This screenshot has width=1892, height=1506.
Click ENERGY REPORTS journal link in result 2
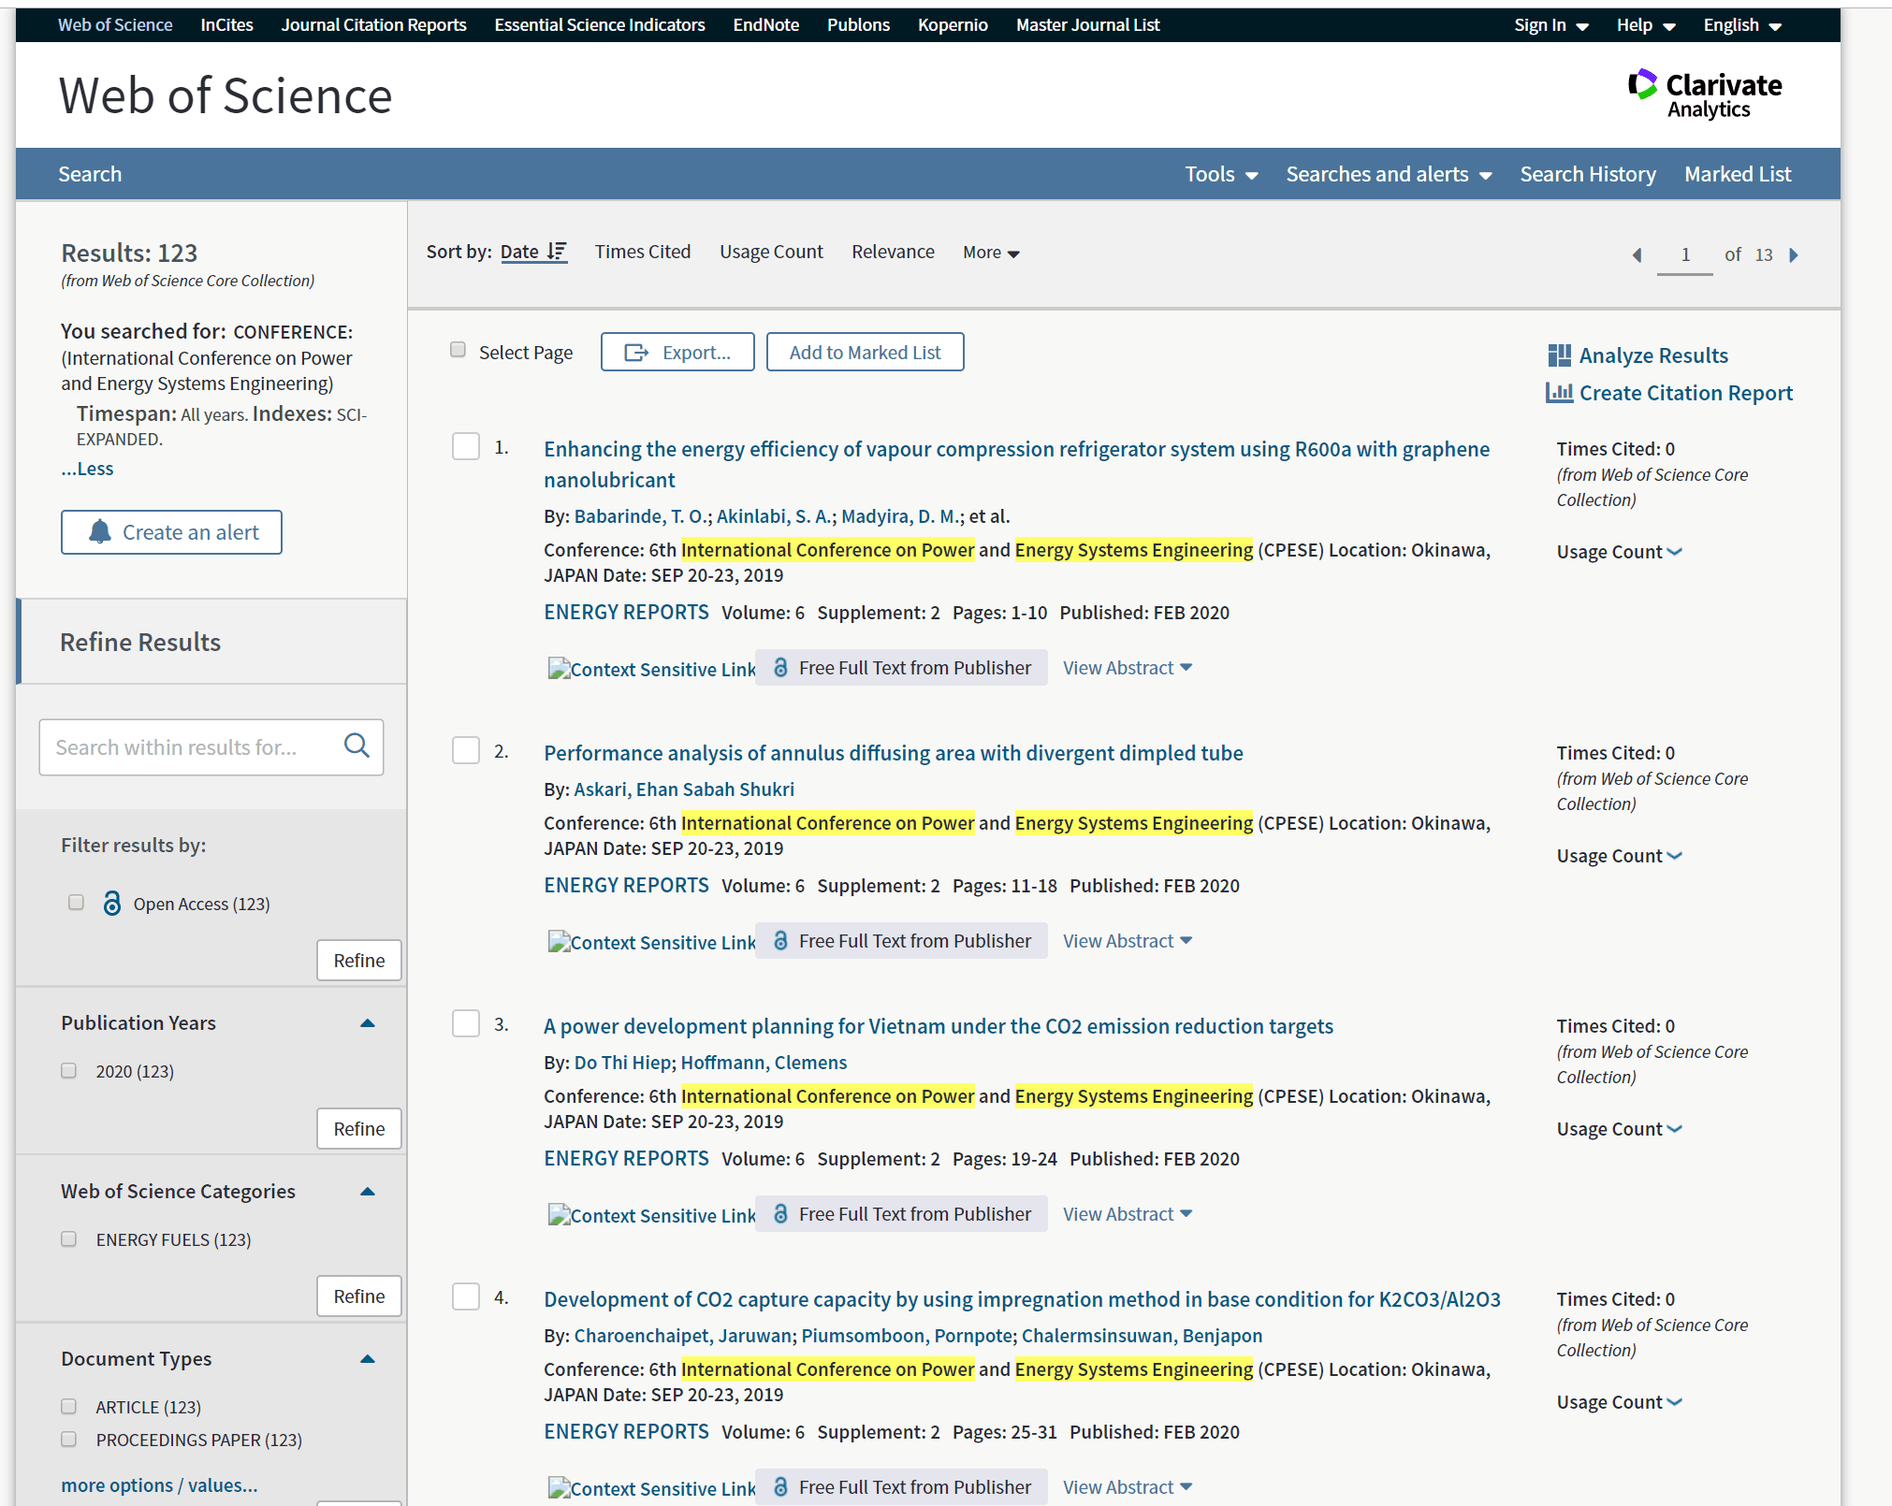[626, 886]
